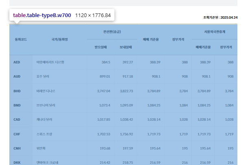
Task: Click the 받으실때 sub-header
Action: [101, 47]
